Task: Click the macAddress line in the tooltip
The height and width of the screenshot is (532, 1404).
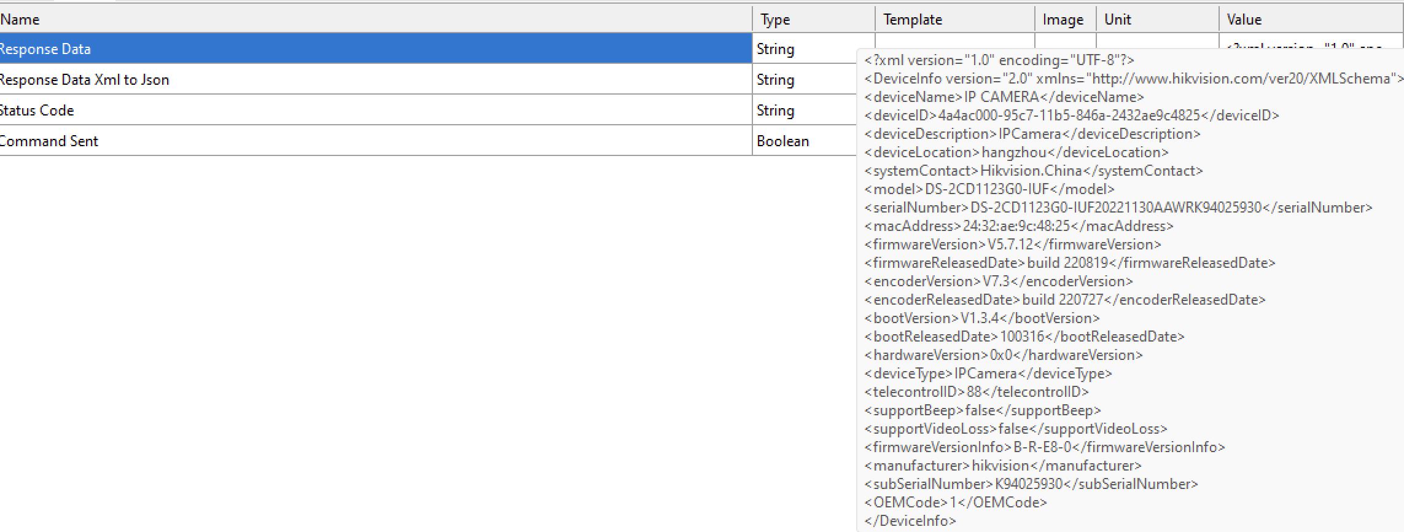Action: pyautogui.click(x=1018, y=226)
